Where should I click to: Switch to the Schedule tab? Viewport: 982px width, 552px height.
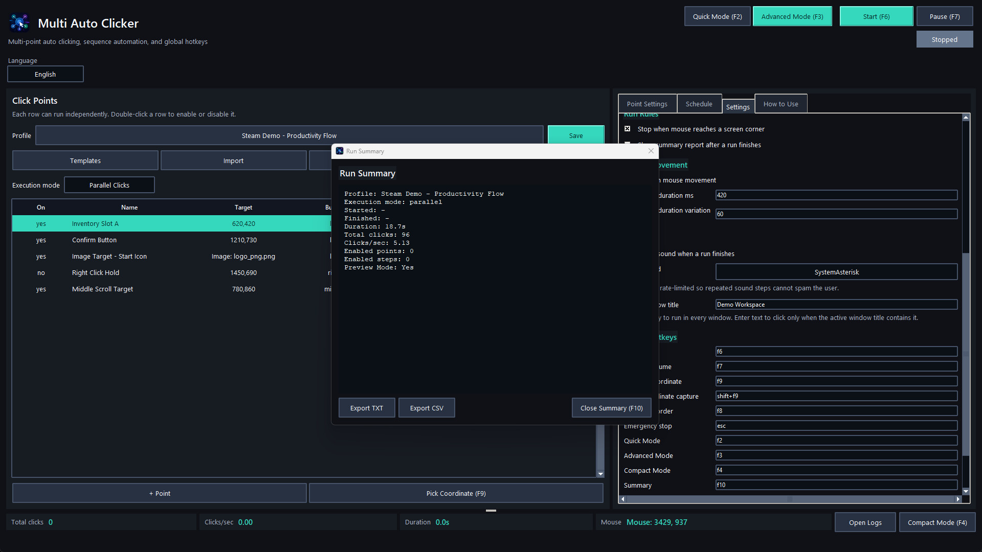(x=699, y=104)
